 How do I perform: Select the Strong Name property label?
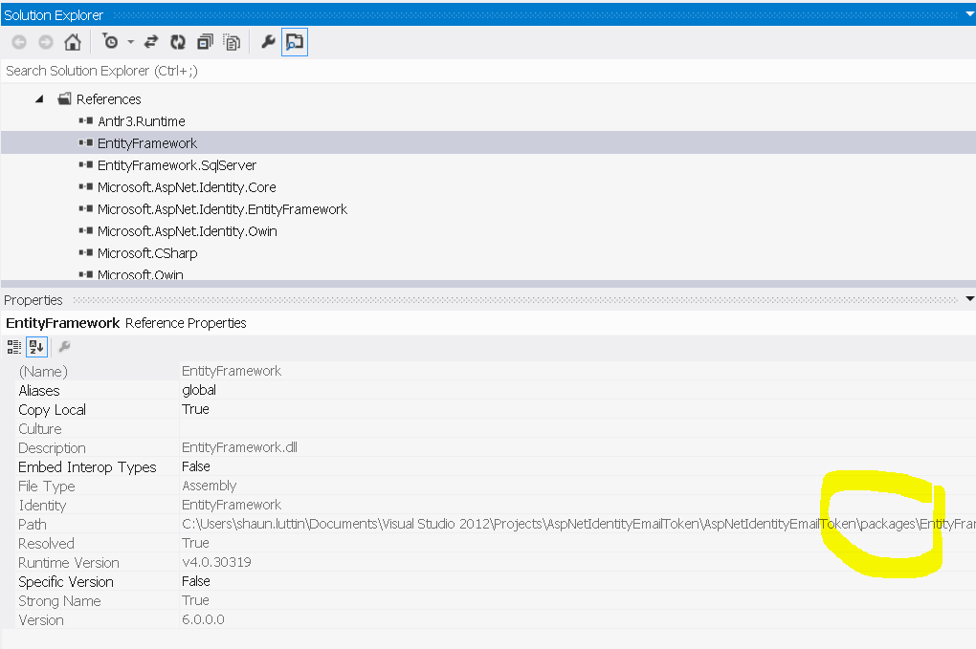click(x=59, y=601)
